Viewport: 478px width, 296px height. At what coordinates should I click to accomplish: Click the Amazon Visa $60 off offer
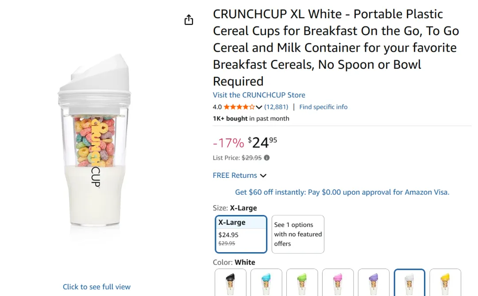(342, 192)
